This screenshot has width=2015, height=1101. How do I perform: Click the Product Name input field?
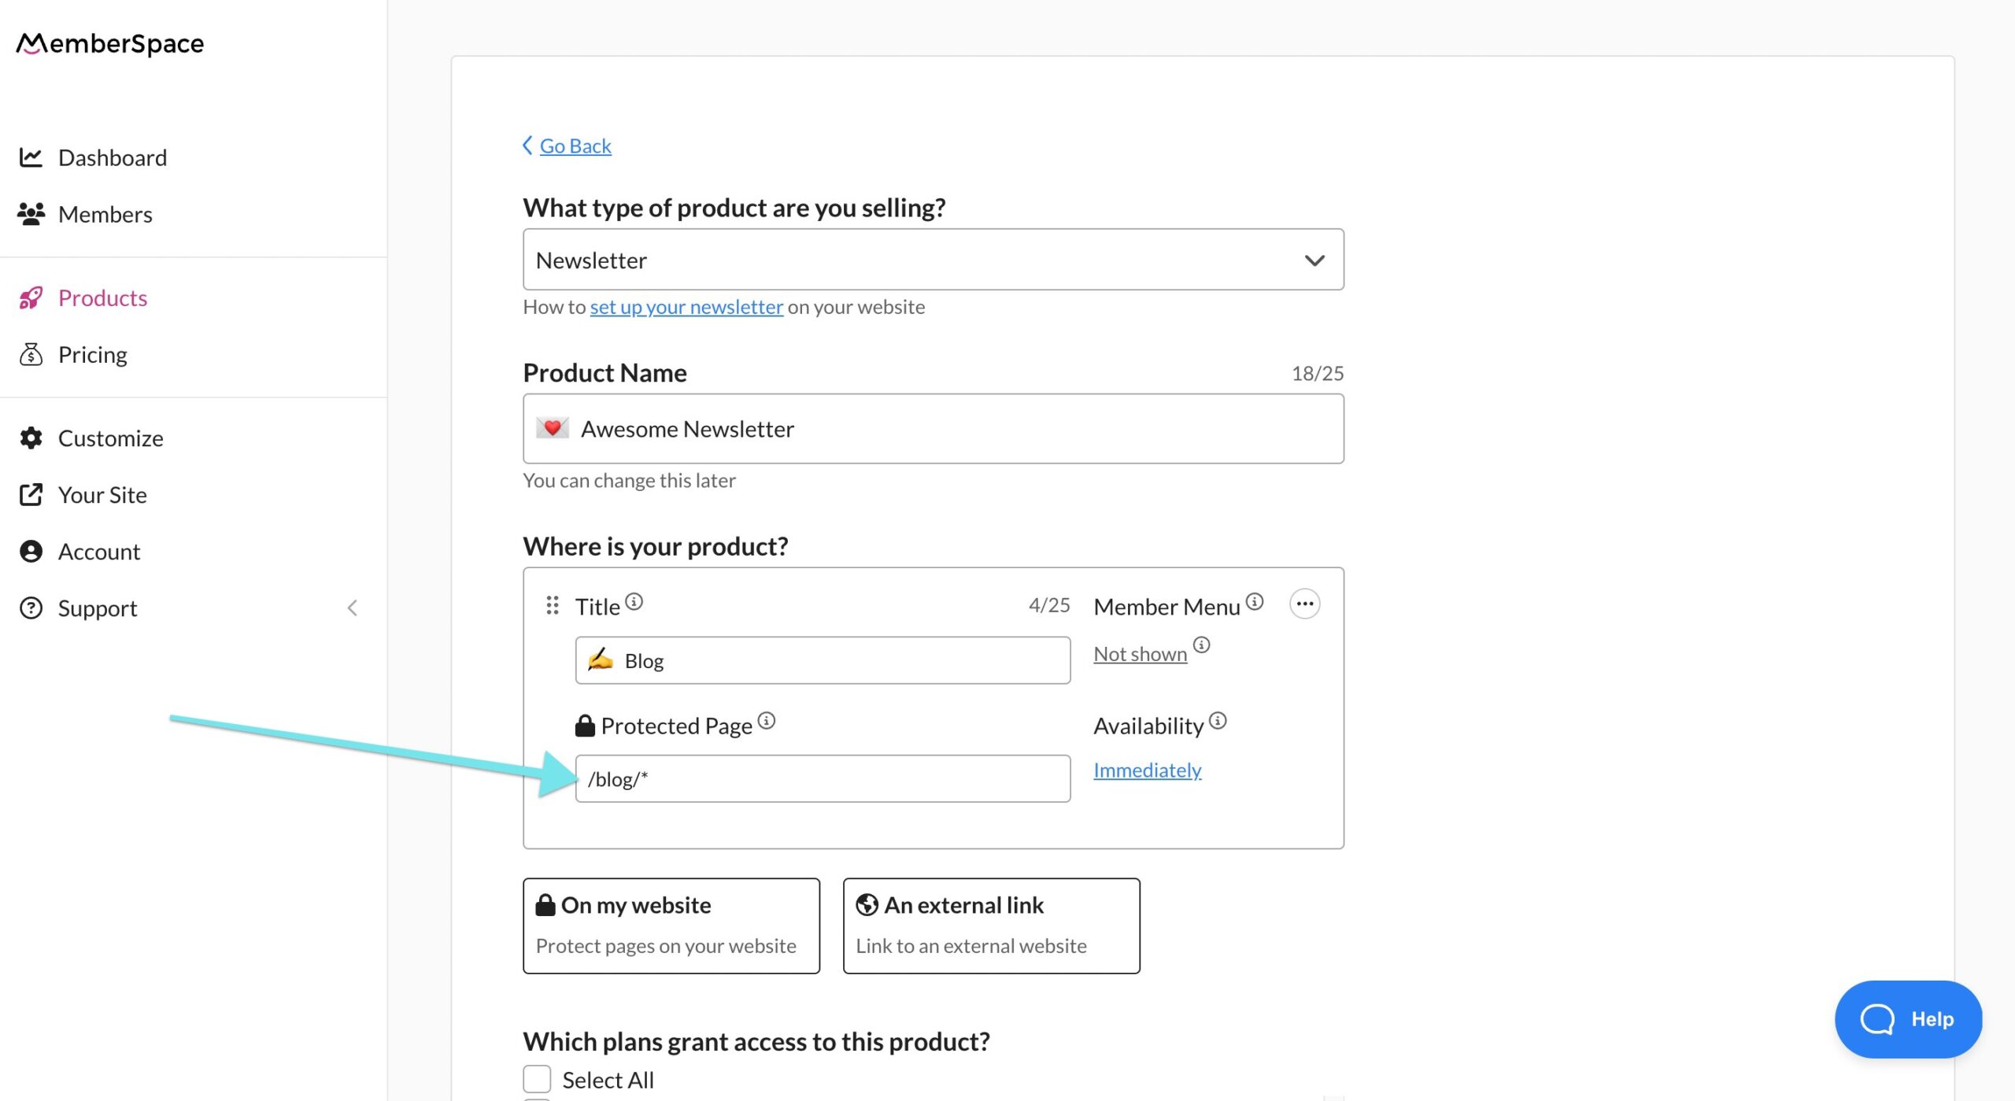click(x=934, y=428)
